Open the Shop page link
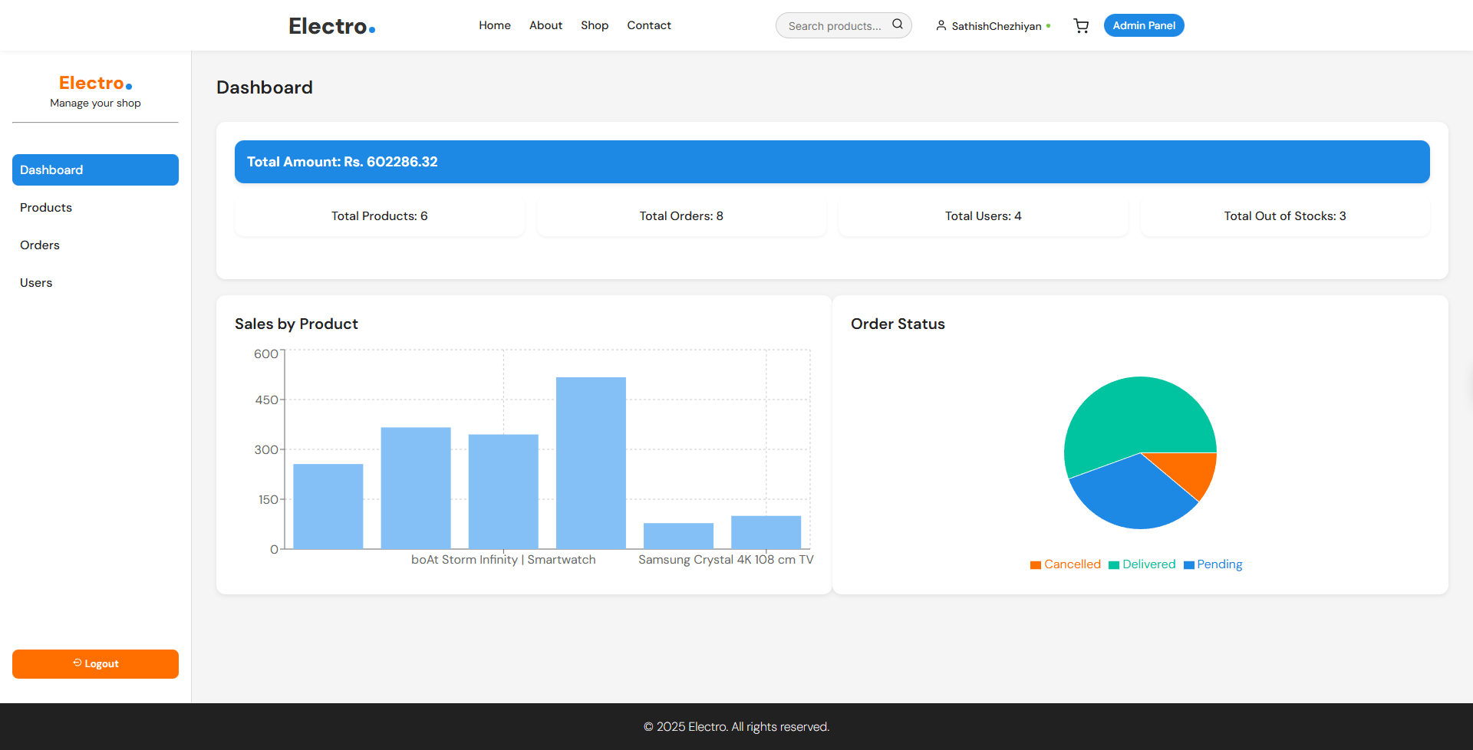The width and height of the screenshot is (1473, 750). (594, 25)
